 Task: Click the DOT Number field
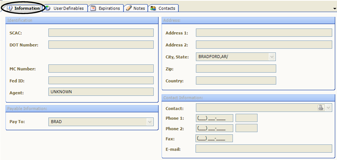click(x=101, y=45)
